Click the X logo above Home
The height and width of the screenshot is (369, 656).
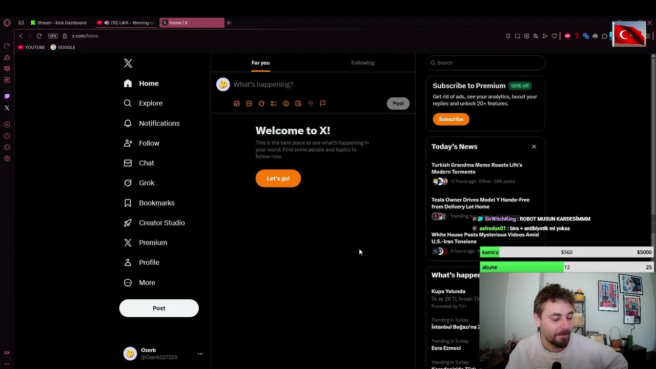128,64
